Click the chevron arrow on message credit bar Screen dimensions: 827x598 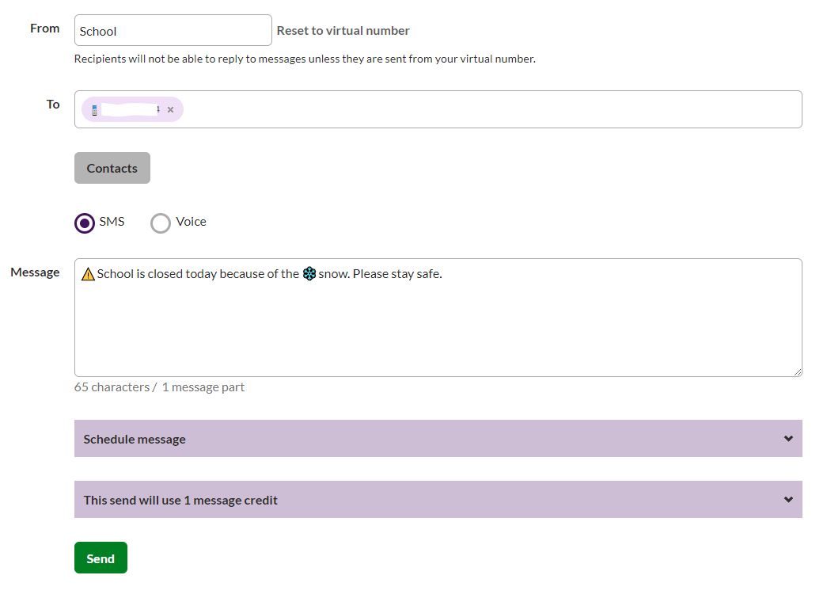pyautogui.click(x=788, y=500)
